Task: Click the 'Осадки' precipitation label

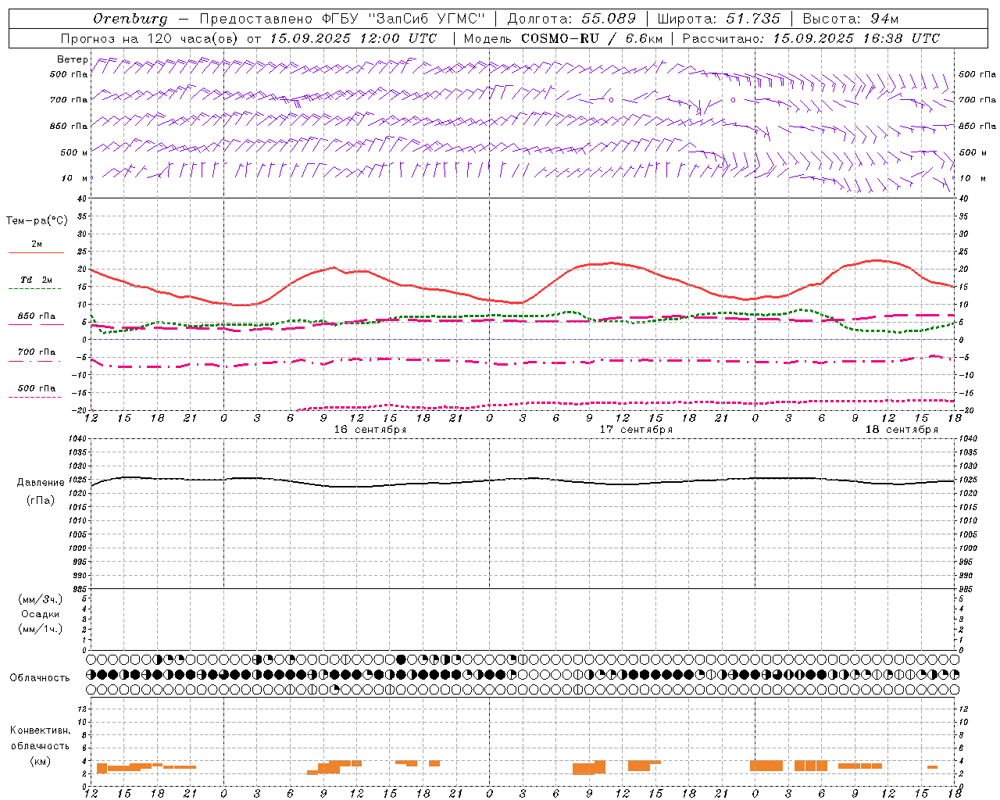Action: 41,614
